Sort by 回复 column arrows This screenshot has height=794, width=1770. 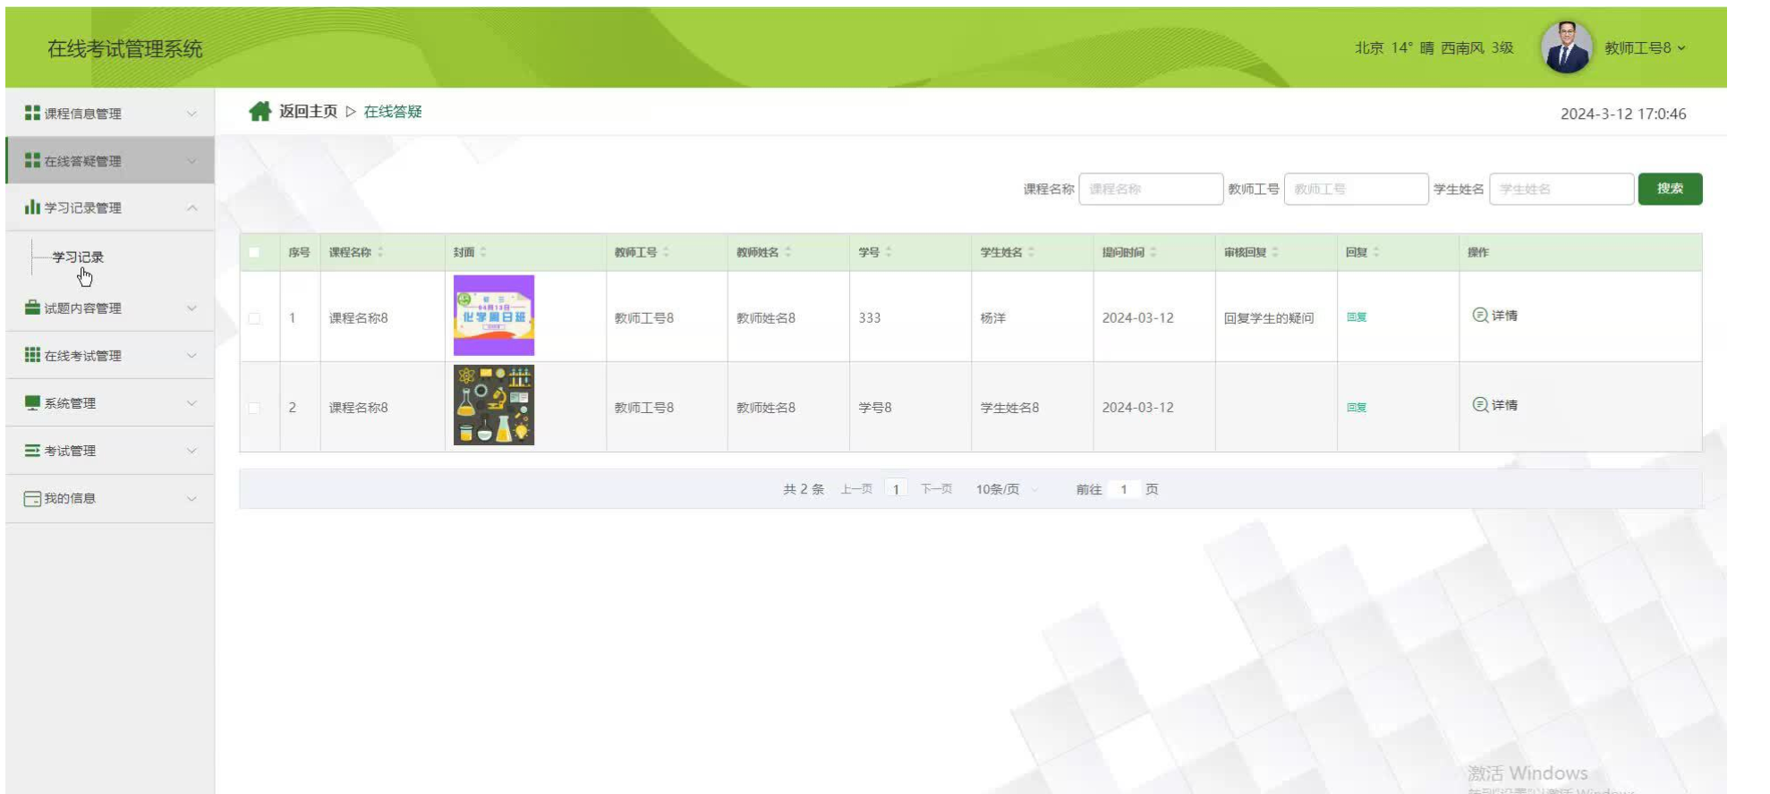pyautogui.click(x=1376, y=252)
